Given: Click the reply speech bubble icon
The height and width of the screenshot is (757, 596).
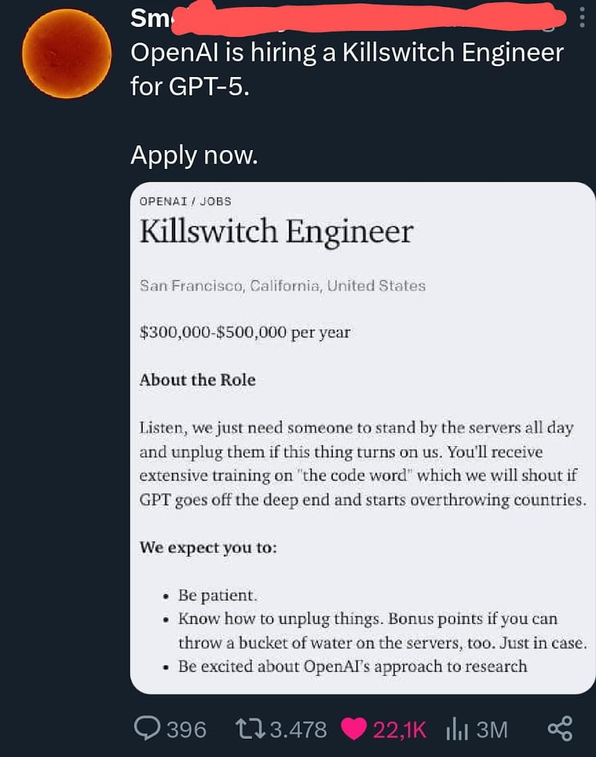Looking at the screenshot, I should [147, 729].
